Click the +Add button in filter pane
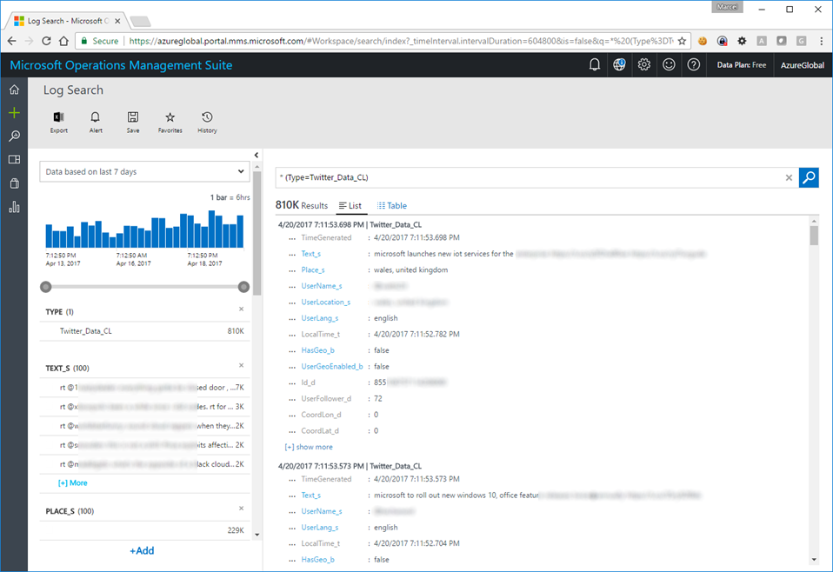The height and width of the screenshot is (572, 833). (142, 551)
